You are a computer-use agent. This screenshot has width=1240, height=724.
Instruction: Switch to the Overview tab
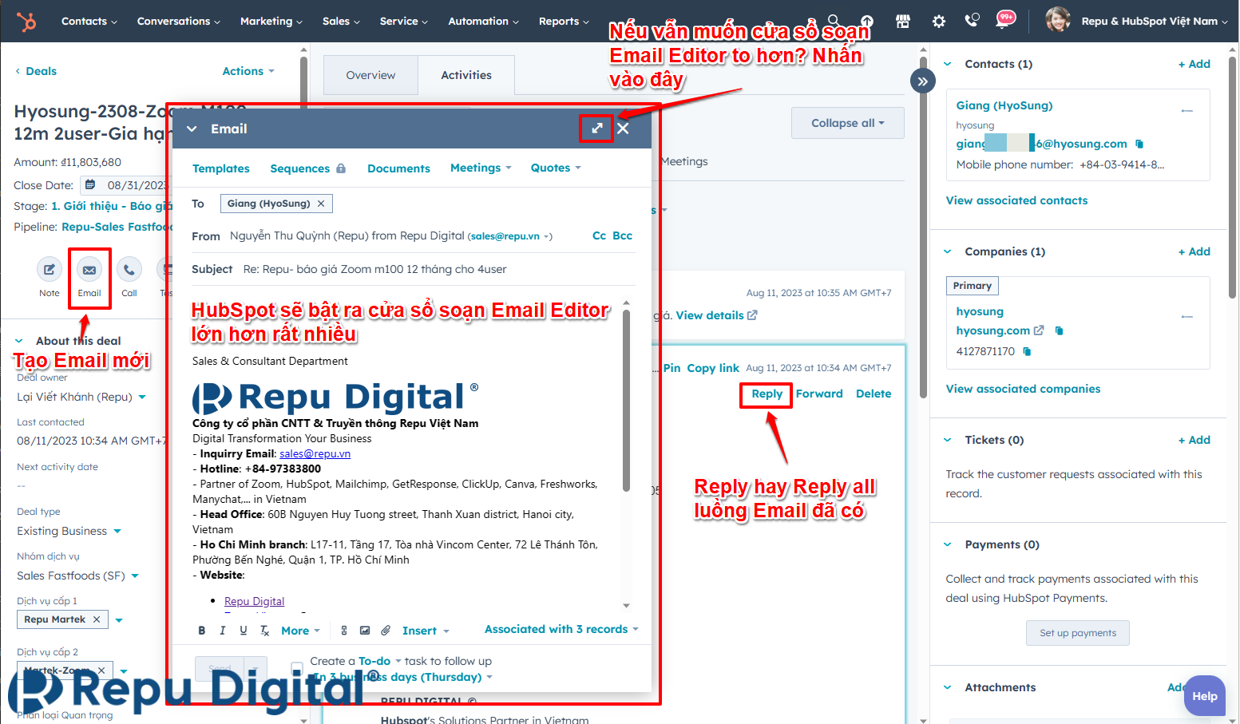[370, 75]
